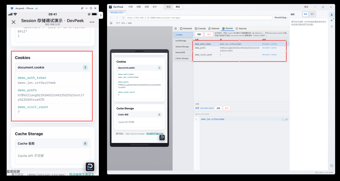This screenshot has height=181, width=340.
Task: Open the Console tab
Action: click(200, 29)
